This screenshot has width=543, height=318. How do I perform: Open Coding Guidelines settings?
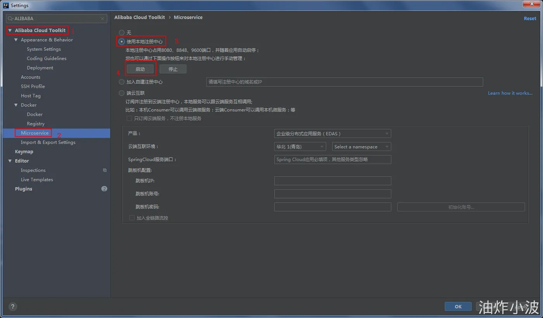tap(47, 58)
